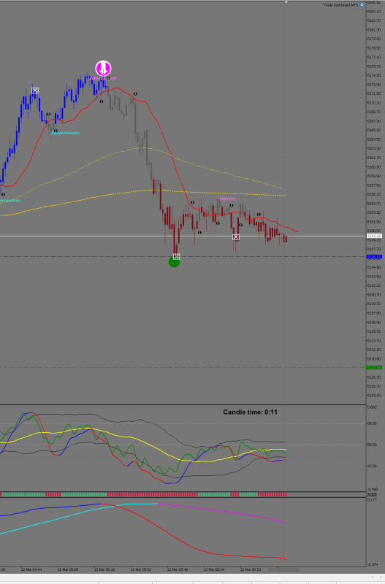Click the chart shift triangle at top

286,2
